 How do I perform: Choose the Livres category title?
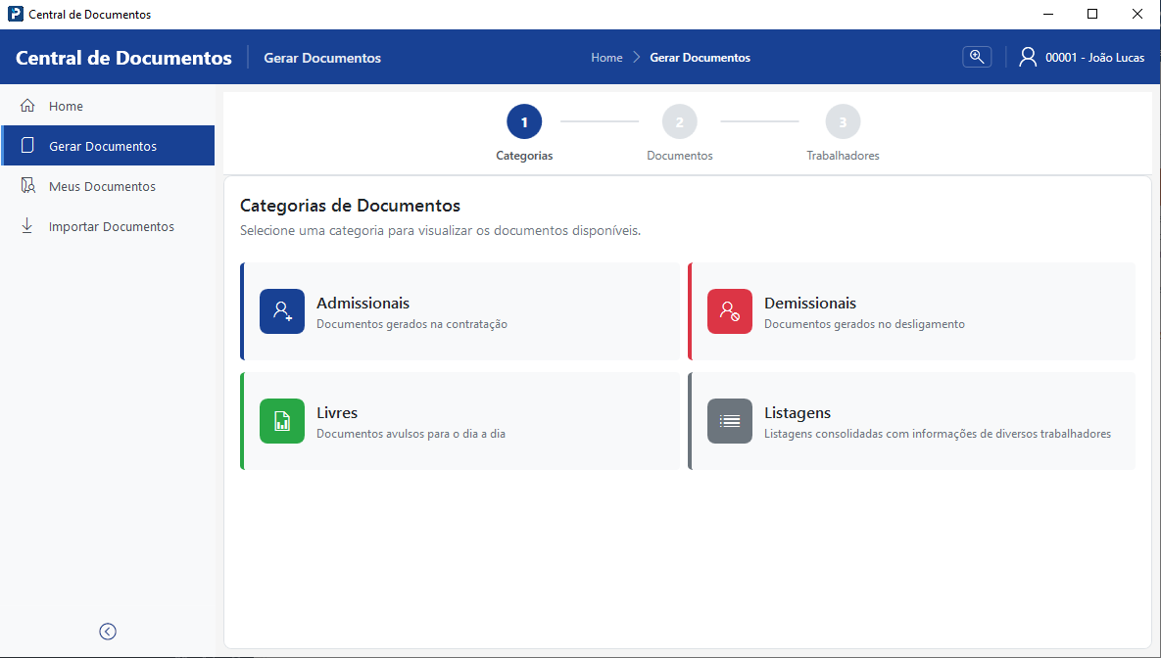pos(337,412)
